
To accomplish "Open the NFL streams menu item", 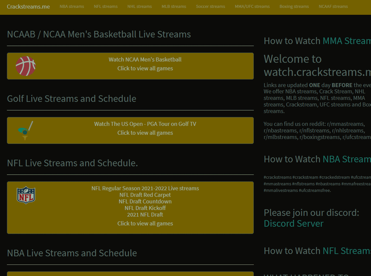I will point(106,6).
